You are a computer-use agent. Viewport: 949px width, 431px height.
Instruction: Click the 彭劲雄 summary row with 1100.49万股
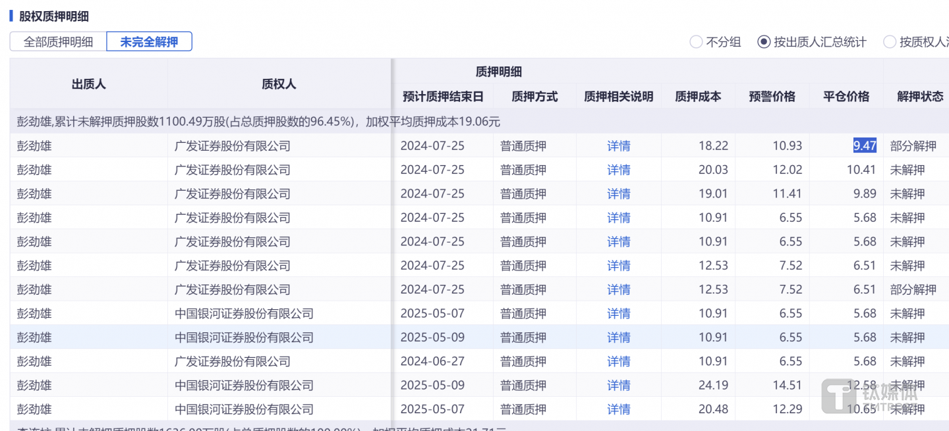pyautogui.click(x=258, y=122)
